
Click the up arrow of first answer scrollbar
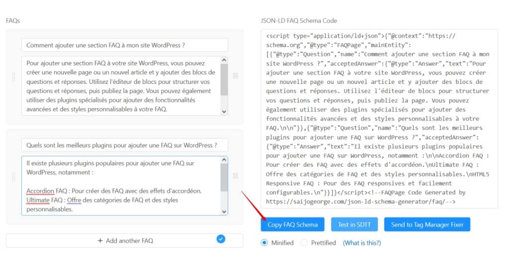[224, 60]
